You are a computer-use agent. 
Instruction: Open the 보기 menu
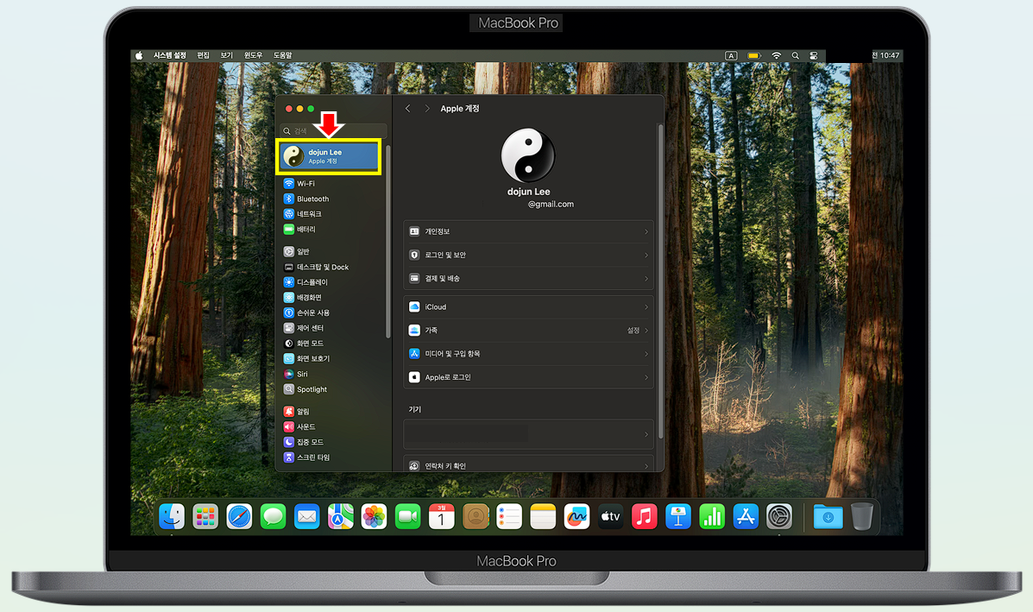227,55
